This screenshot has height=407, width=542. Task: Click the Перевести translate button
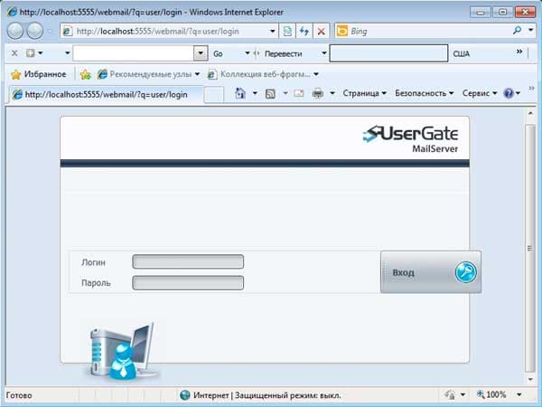pyautogui.click(x=283, y=53)
